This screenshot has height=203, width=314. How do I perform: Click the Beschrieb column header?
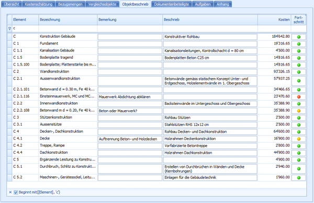click(210, 20)
